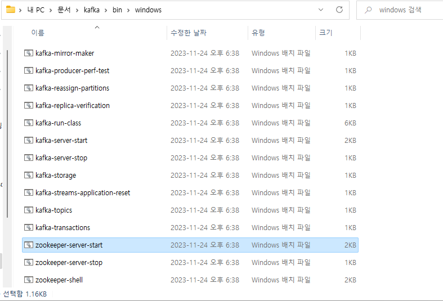Screen dimensions: 443x301
Task: Click the kafka-producer-perf-test file icon
Action: coord(29,70)
